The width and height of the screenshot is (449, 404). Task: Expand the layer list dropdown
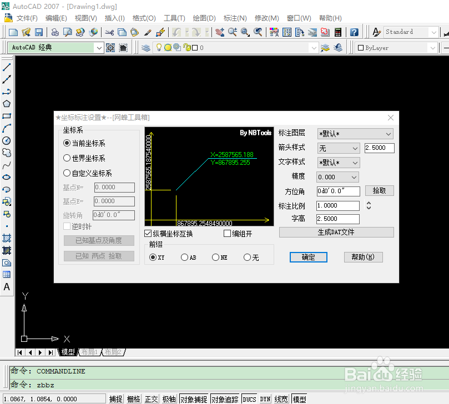tap(314, 48)
